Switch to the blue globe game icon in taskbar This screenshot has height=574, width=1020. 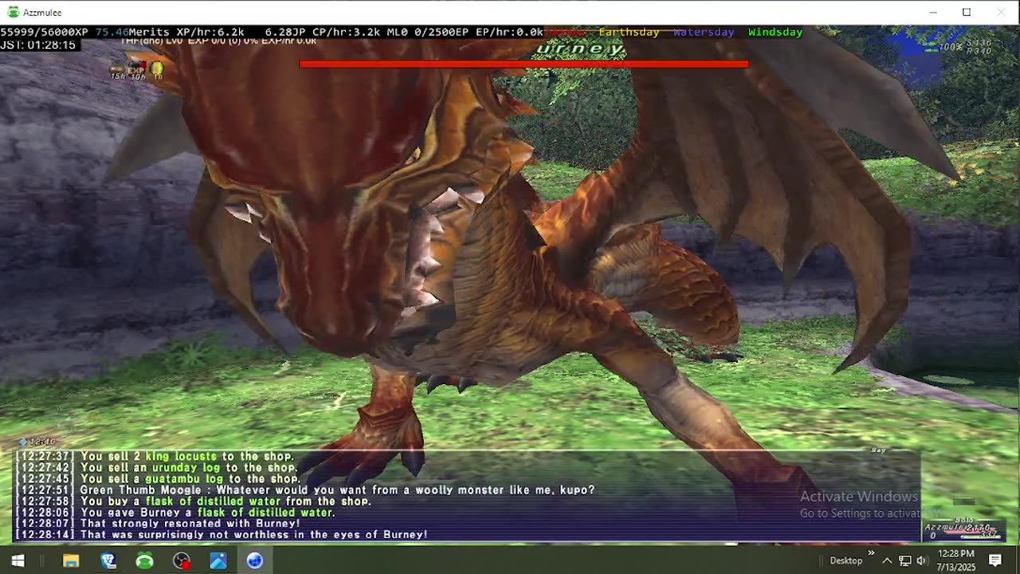click(255, 560)
